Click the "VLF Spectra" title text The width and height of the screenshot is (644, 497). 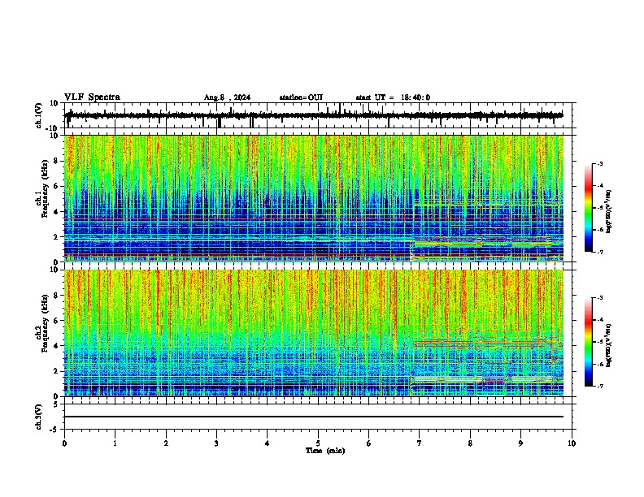click(92, 97)
